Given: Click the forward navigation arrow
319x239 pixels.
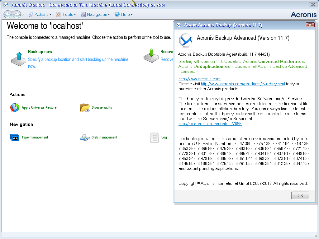Looking at the screenshot, I should click(x=17, y=14).
